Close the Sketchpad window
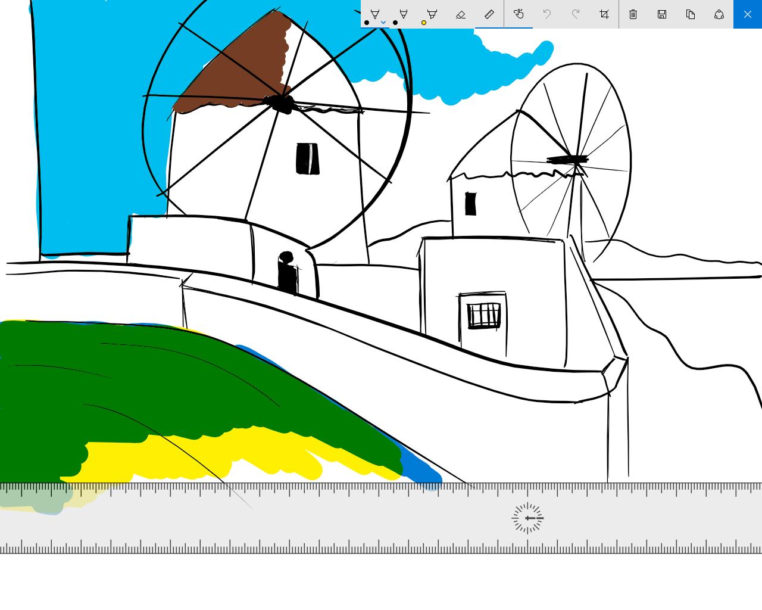The width and height of the screenshot is (762, 610). 748,14
